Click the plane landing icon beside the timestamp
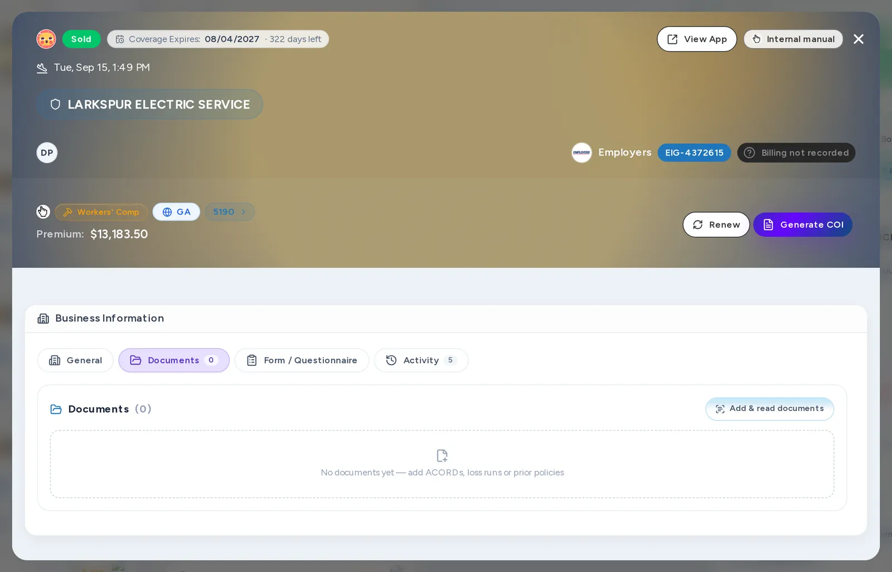This screenshot has width=892, height=572. click(42, 68)
